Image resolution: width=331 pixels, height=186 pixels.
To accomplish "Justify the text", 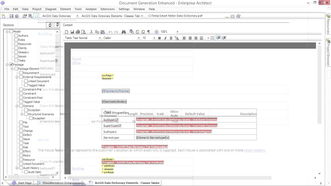I will 201,38.
